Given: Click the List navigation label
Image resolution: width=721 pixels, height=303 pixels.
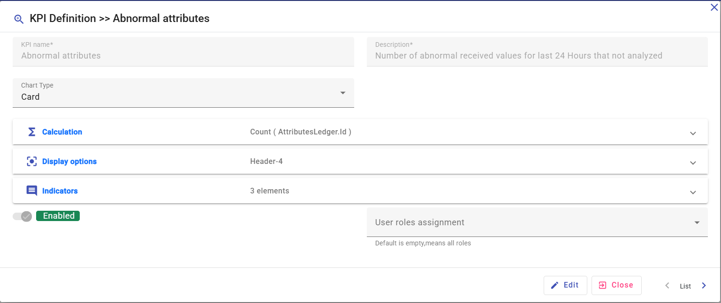Looking at the screenshot, I should (x=685, y=286).
